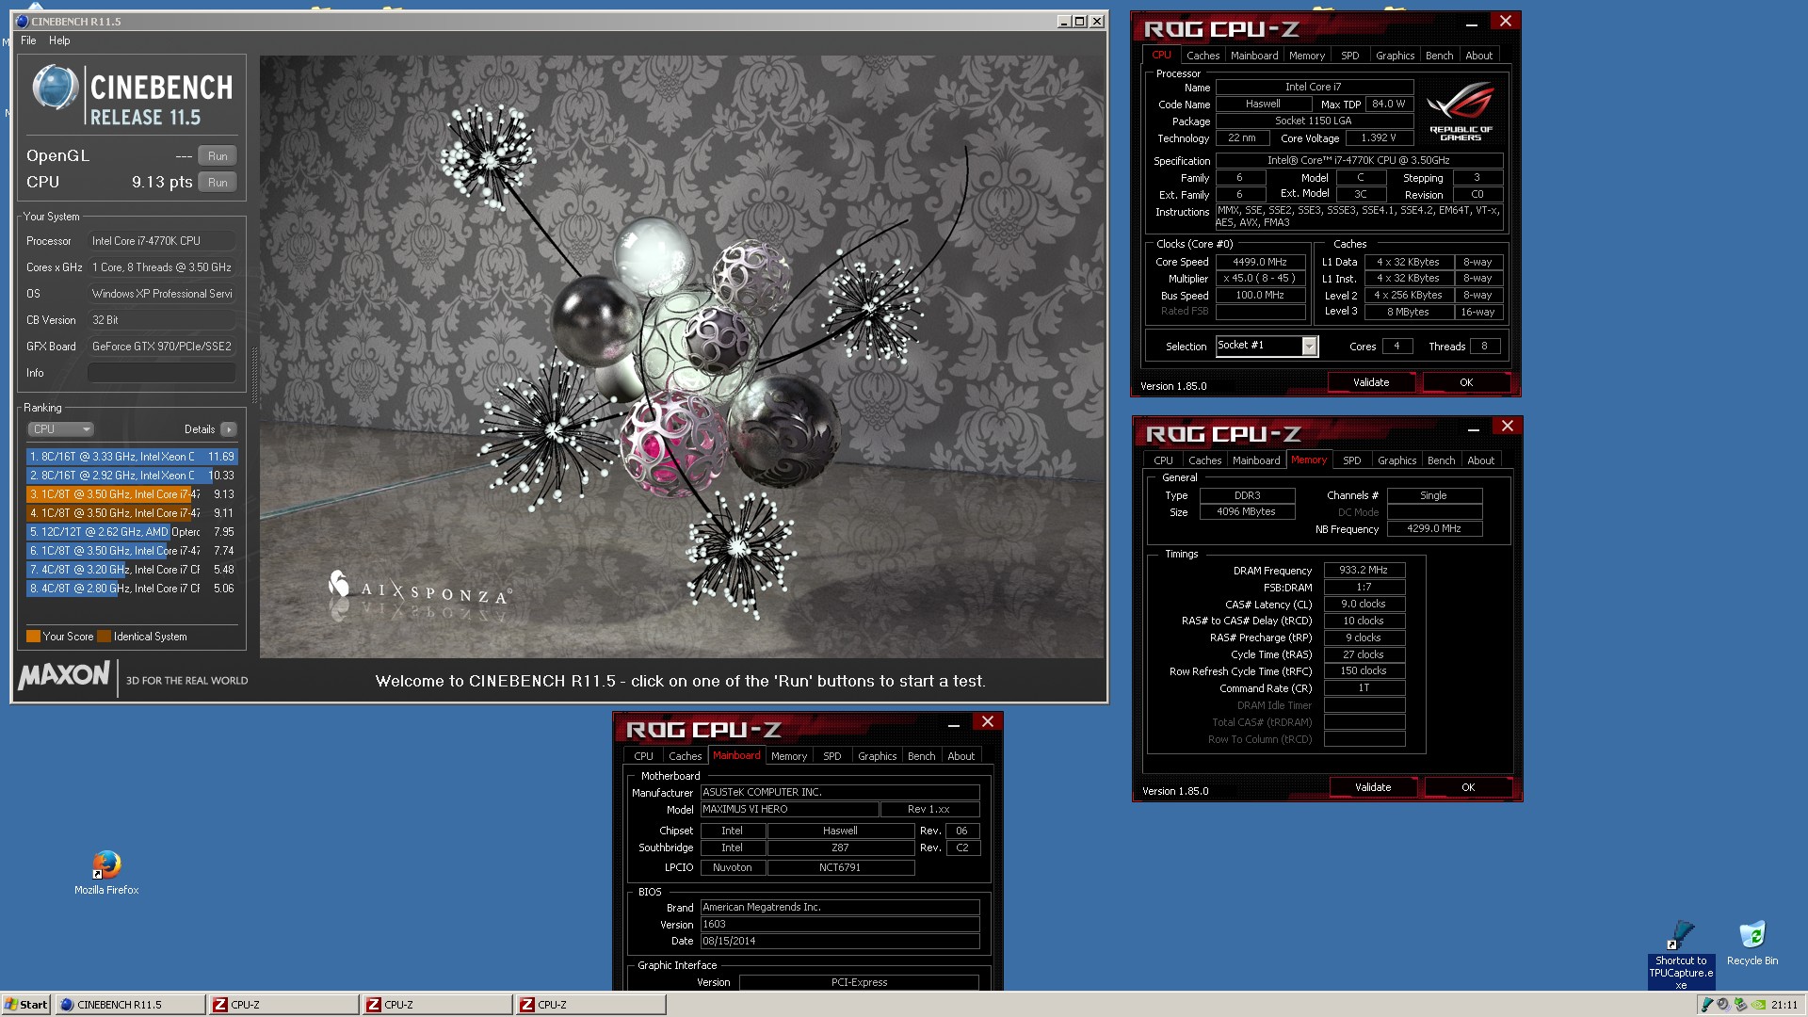Click the ROG logo in CPU-Z CPU window

coord(1461,111)
